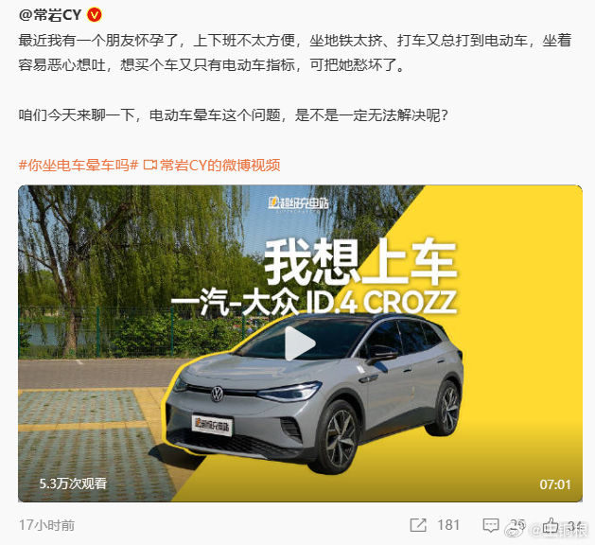This screenshot has width=595, height=545.
Task: Click the repost share icon
Action: [418, 525]
